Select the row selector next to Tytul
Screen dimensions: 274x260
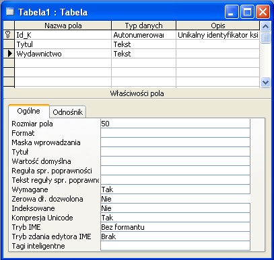(x=9, y=44)
